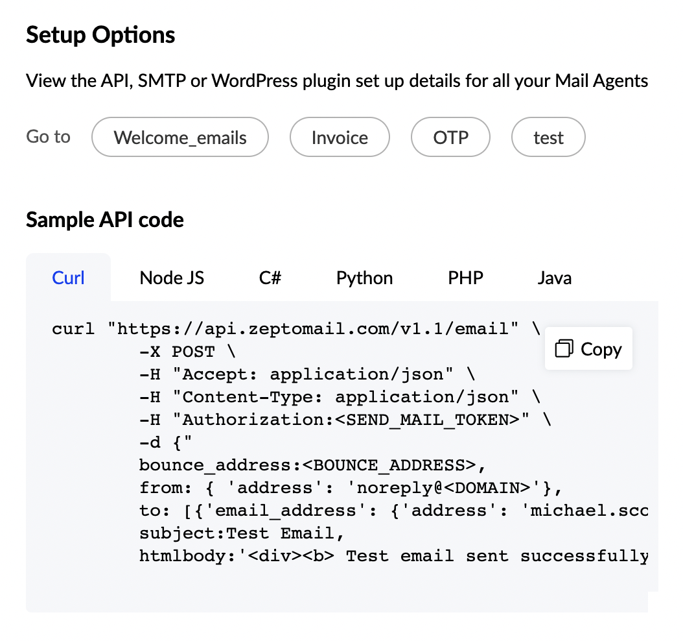
Task: Go to the Welcome_emails Mail Agent
Action: point(179,137)
